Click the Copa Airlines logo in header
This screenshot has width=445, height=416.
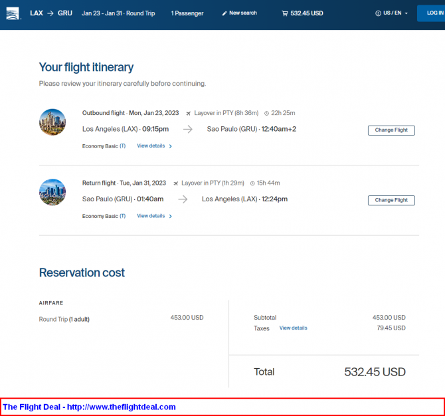point(13,13)
